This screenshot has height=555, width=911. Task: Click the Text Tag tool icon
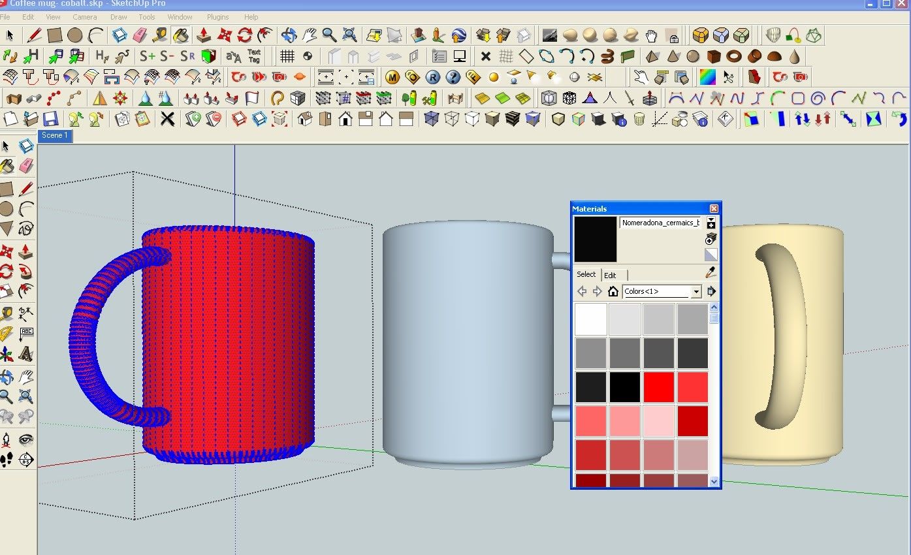[x=254, y=56]
